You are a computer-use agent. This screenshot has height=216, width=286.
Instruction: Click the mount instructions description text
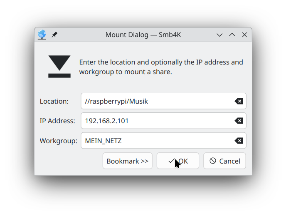coord(161,67)
